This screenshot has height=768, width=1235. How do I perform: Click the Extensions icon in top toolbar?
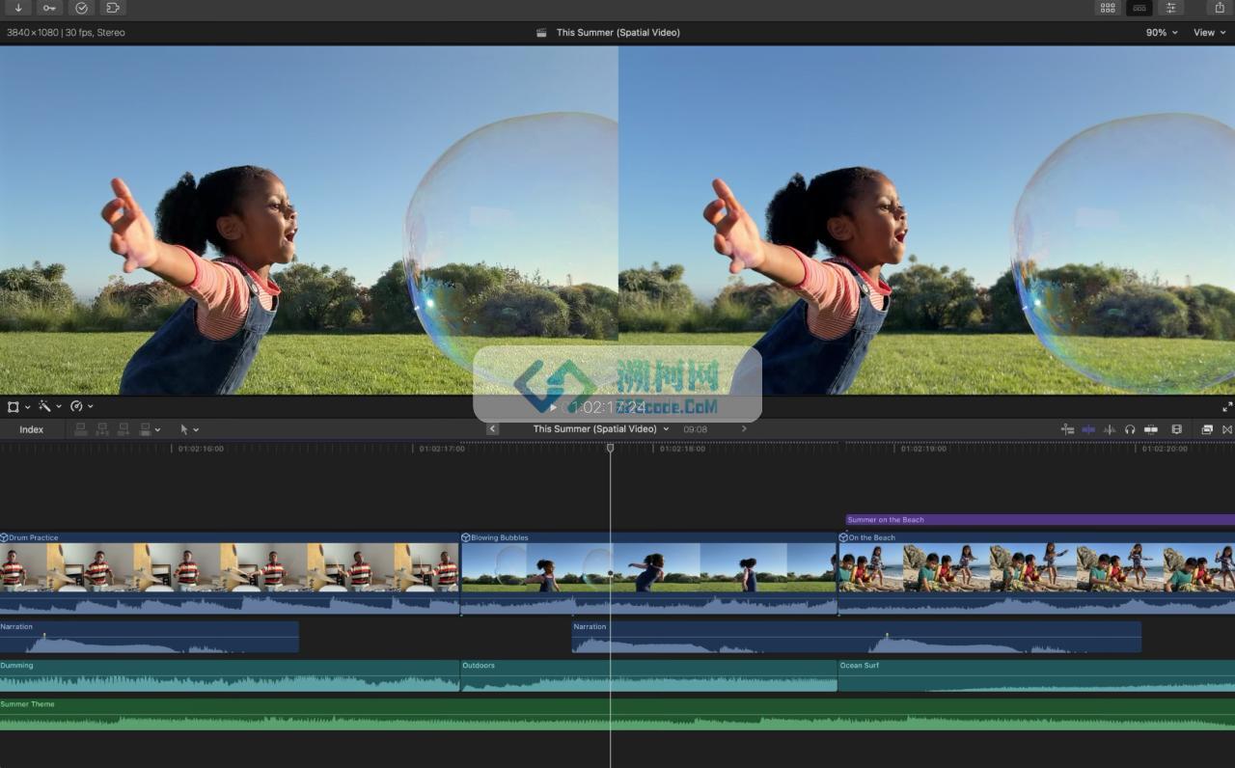tap(113, 8)
